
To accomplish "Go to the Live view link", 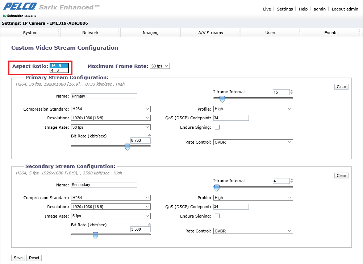I will (267, 9).
